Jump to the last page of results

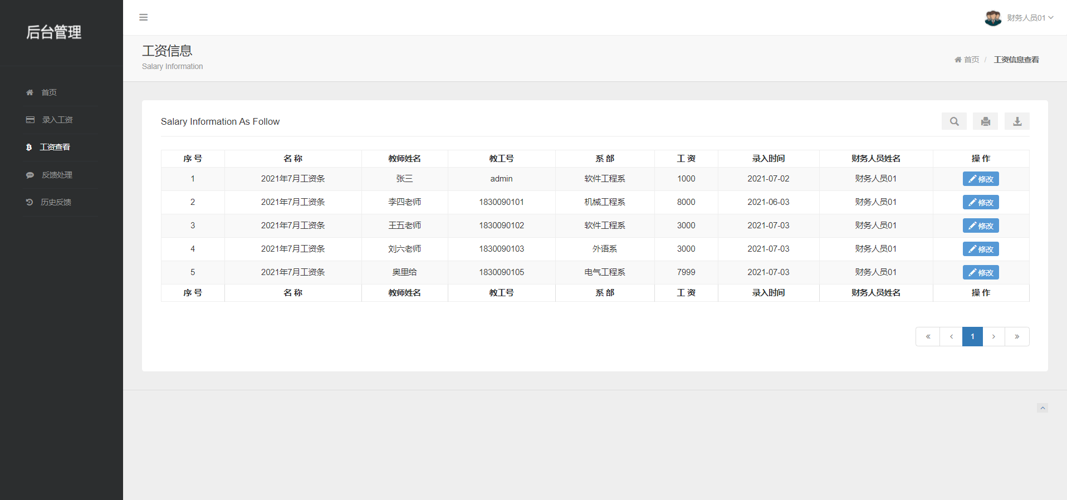[x=1017, y=336]
